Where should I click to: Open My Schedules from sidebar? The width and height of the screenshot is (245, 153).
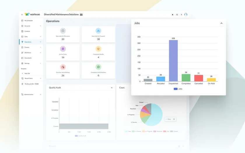[31, 20]
